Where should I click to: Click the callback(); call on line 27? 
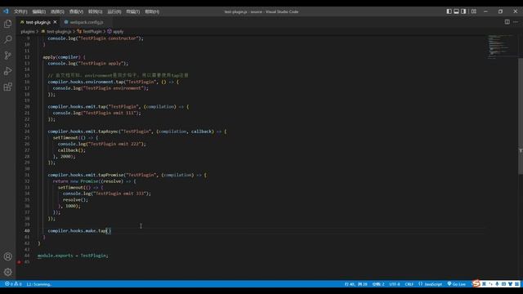coord(71,150)
